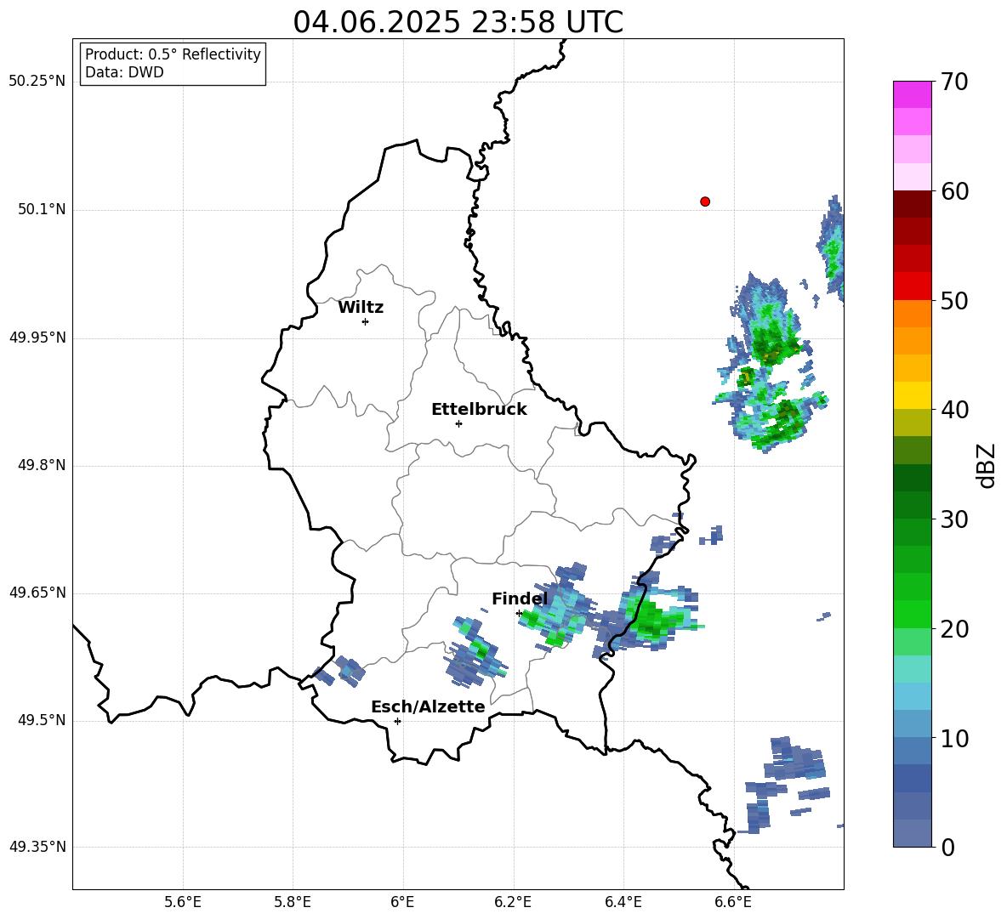
Task: Click the '49.35°N' latitude tick label
Action: (x=37, y=847)
